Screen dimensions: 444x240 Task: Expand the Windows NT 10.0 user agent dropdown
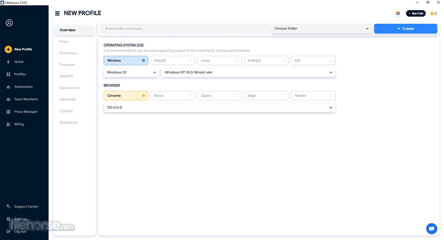click(248, 72)
